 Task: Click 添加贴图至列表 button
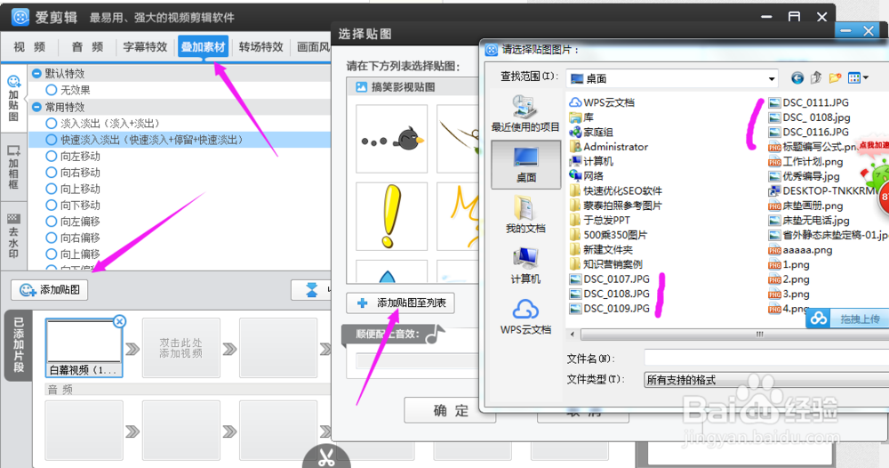400,303
